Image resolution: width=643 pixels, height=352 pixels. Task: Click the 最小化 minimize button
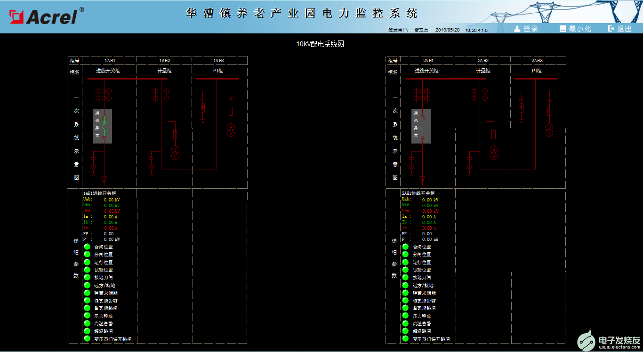pos(575,29)
